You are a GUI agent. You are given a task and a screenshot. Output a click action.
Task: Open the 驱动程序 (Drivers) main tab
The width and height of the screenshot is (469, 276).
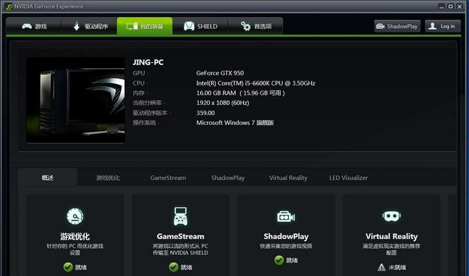click(89, 26)
